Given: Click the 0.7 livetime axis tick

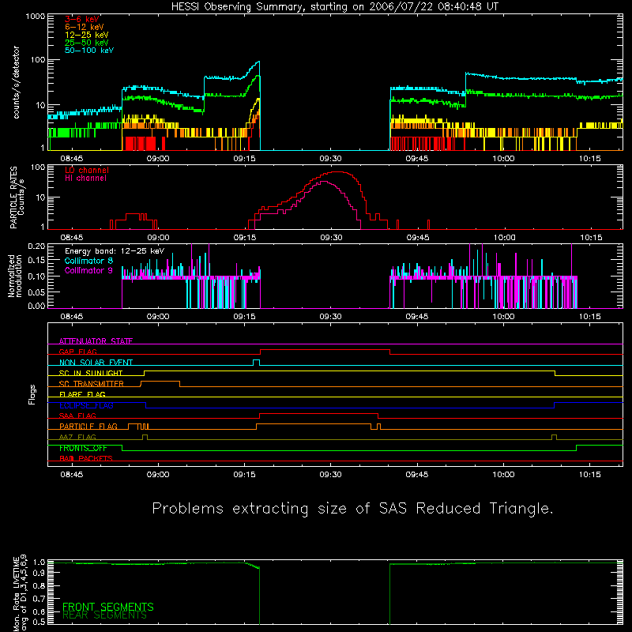Looking at the screenshot, I should point(39,599).
